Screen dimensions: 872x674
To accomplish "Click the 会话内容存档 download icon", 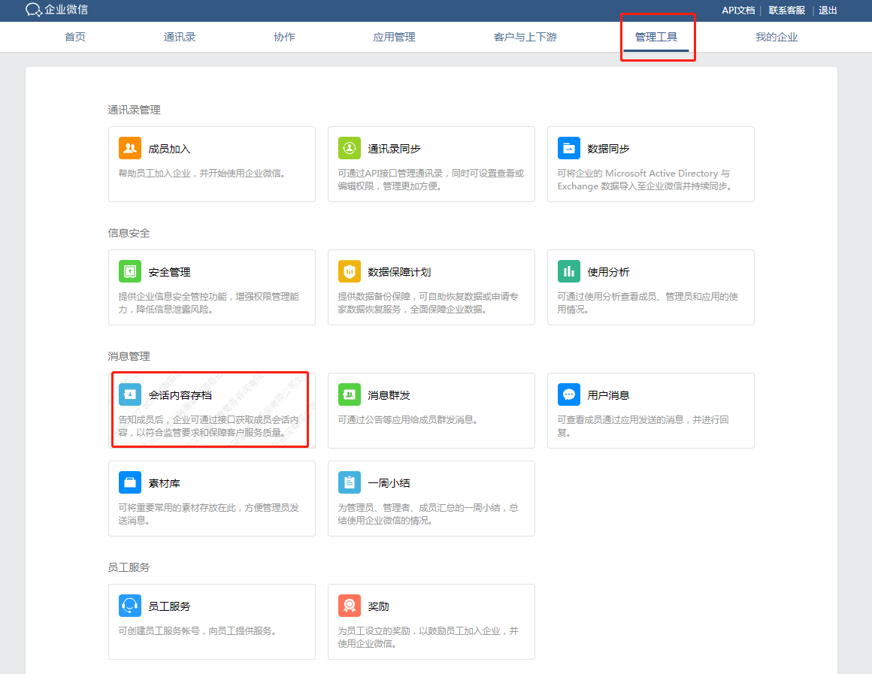I will 129,394.
